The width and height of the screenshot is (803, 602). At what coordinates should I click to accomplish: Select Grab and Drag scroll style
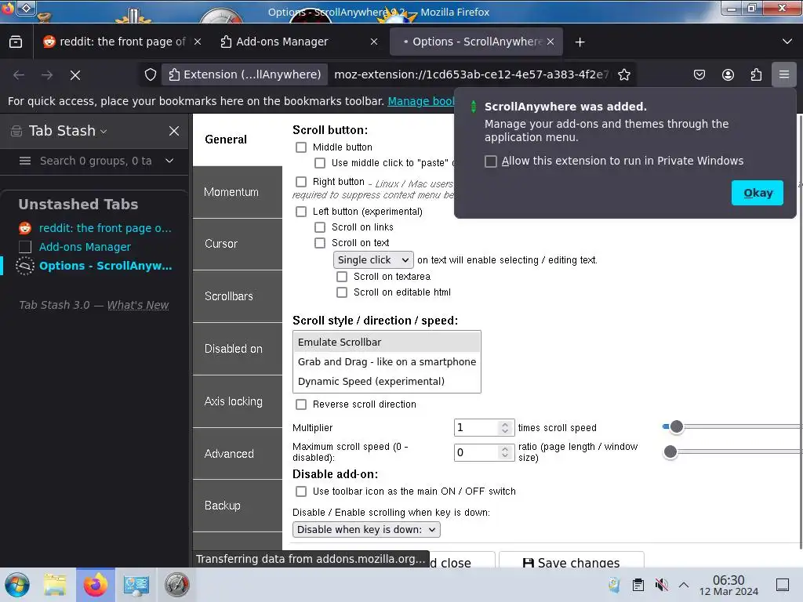tap(387, 362)
